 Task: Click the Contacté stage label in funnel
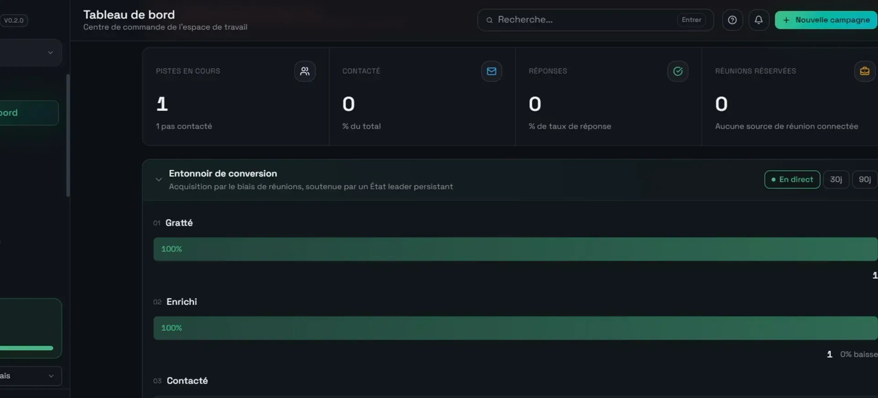point(187,381)
